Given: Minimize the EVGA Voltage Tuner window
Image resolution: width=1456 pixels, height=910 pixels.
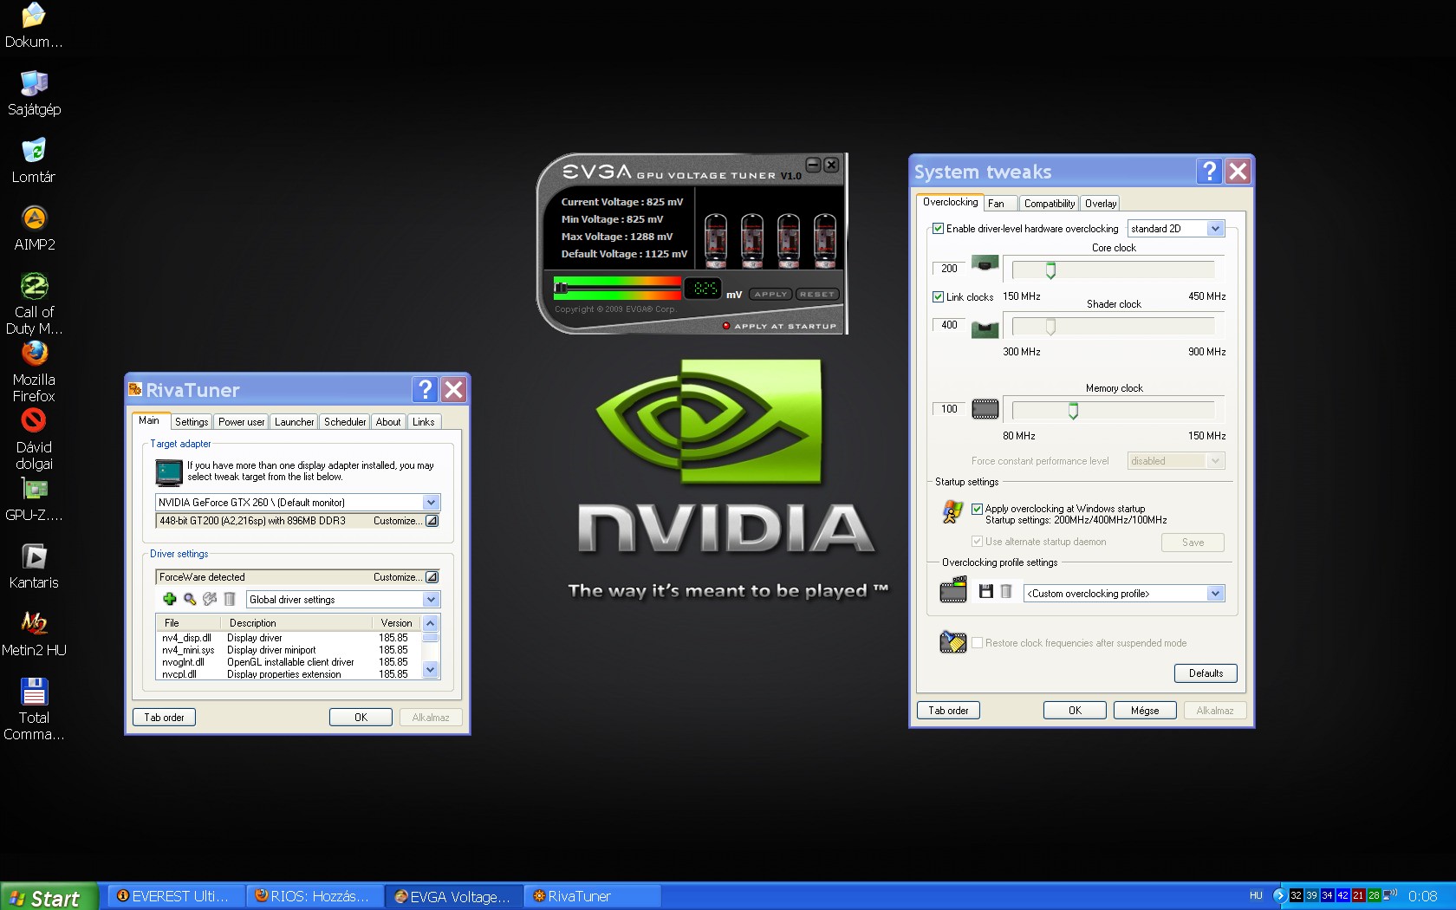Looking at the screenshot, I should (x=813, y=165).
